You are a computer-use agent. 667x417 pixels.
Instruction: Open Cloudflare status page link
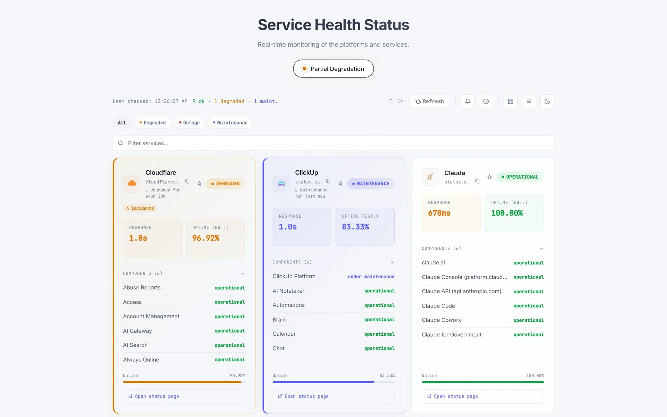184,396
